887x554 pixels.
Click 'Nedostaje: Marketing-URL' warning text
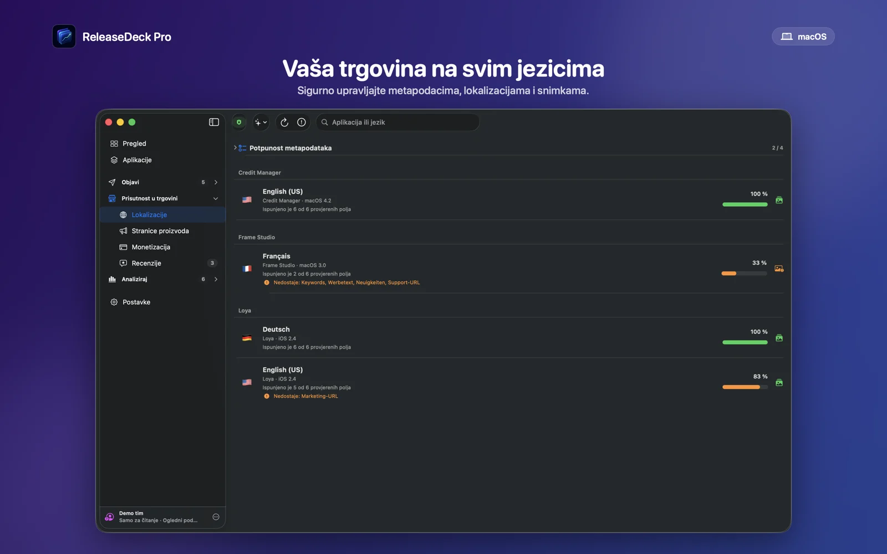pos(305,396)
